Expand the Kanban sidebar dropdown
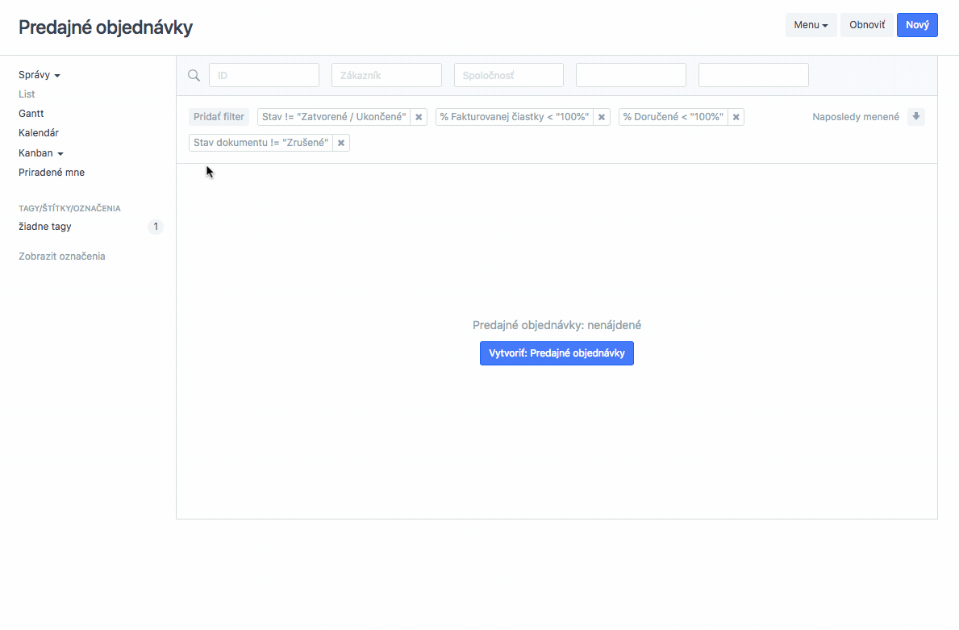959x630 pixels. click(41, 153)
